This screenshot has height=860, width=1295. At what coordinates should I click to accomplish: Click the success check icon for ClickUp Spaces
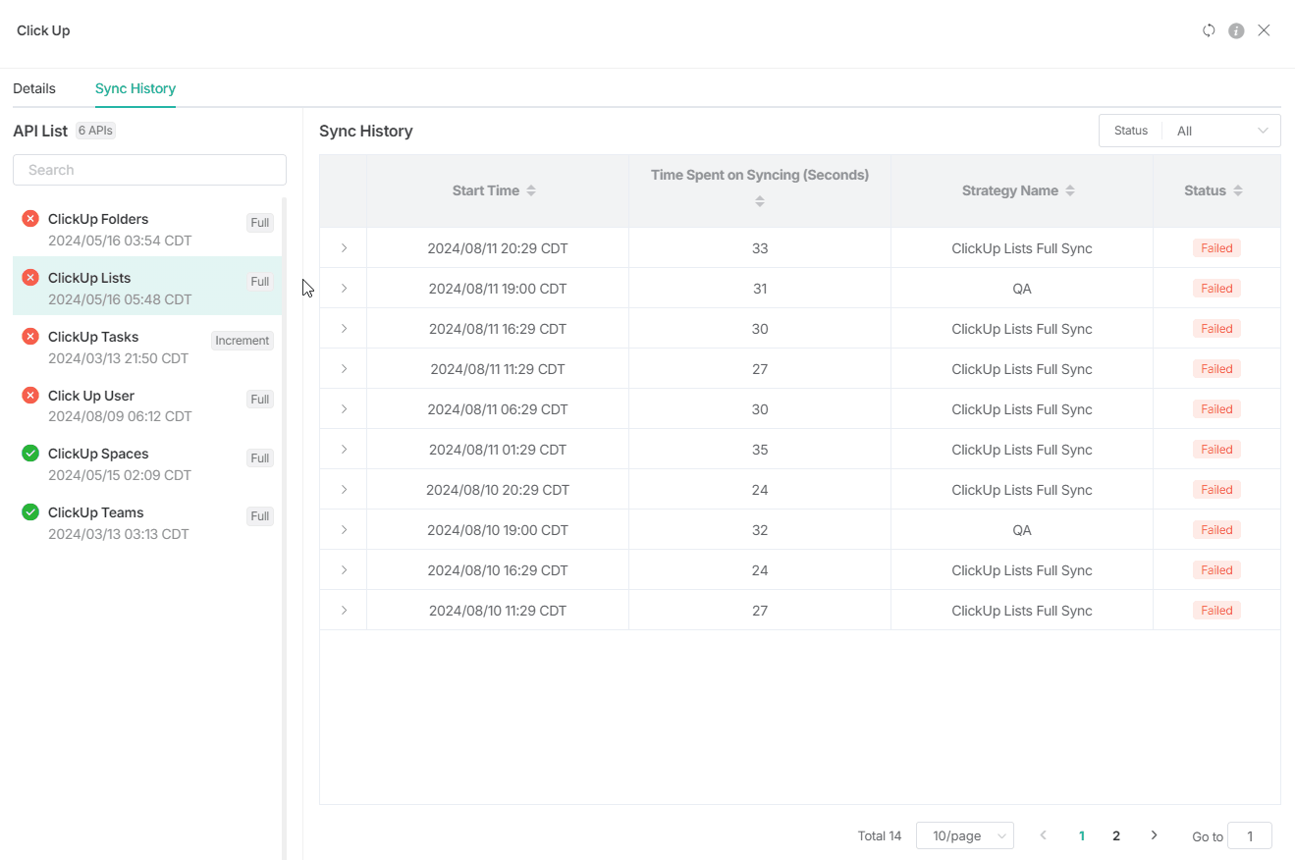coord(30,454)
